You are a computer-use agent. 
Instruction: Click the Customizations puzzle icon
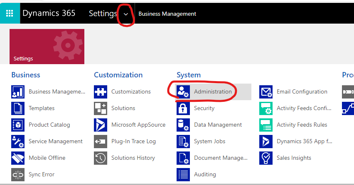pos(101,92)
